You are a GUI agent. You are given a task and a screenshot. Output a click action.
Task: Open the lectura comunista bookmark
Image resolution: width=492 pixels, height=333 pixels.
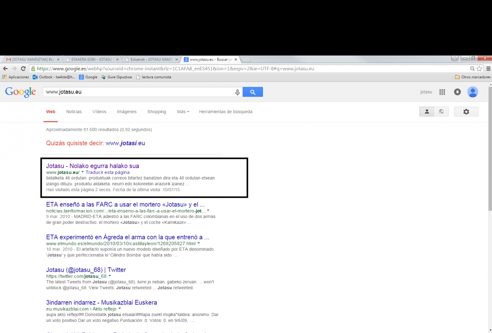click(x=154, y=77)
